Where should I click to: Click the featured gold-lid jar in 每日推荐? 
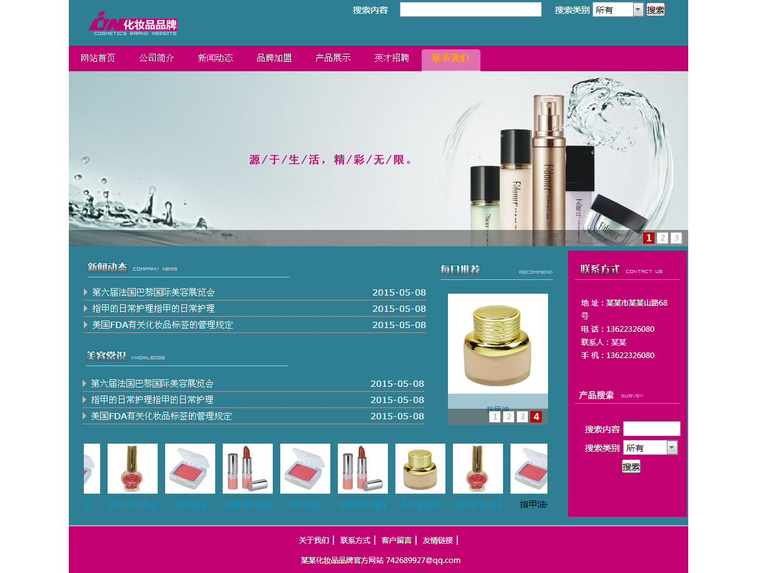tap(497, 344)
